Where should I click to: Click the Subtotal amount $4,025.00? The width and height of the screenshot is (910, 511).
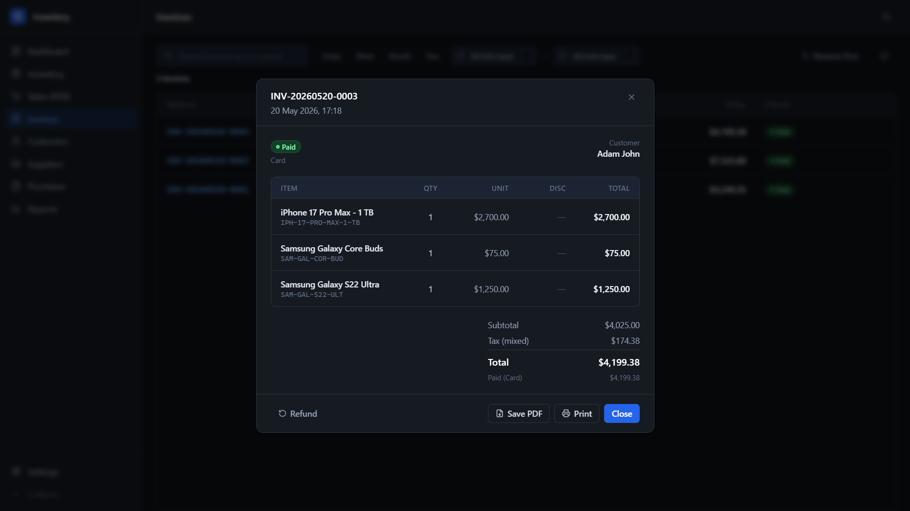pyautogui.click(x=622, y=325)
